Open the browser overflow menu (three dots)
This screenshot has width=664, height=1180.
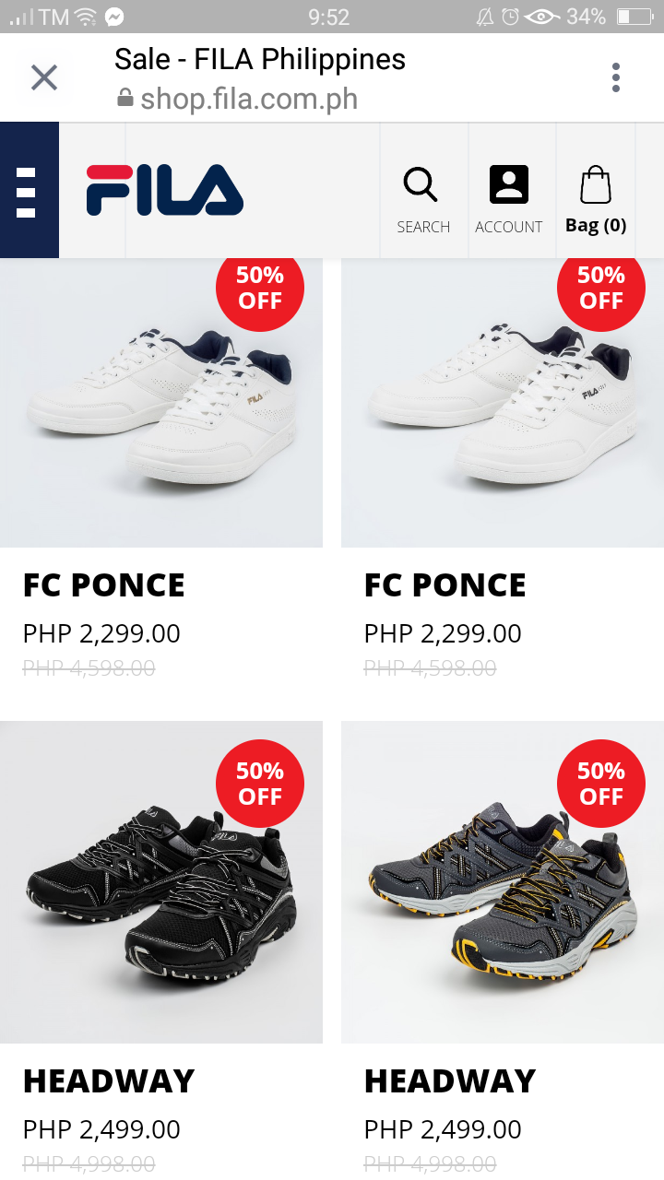[x=615, y=77]
